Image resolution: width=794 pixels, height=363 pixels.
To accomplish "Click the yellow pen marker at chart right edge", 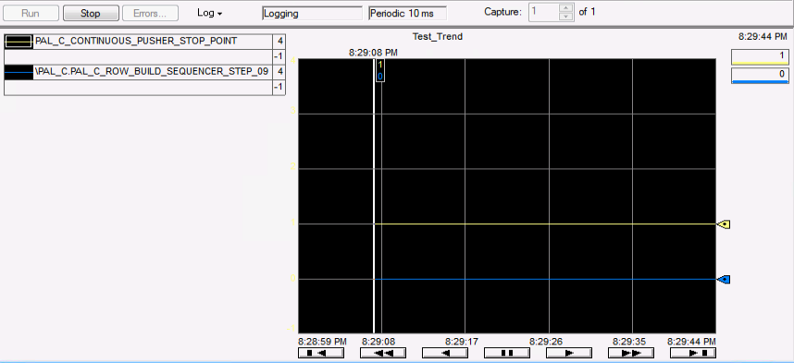I will [723, 224].
